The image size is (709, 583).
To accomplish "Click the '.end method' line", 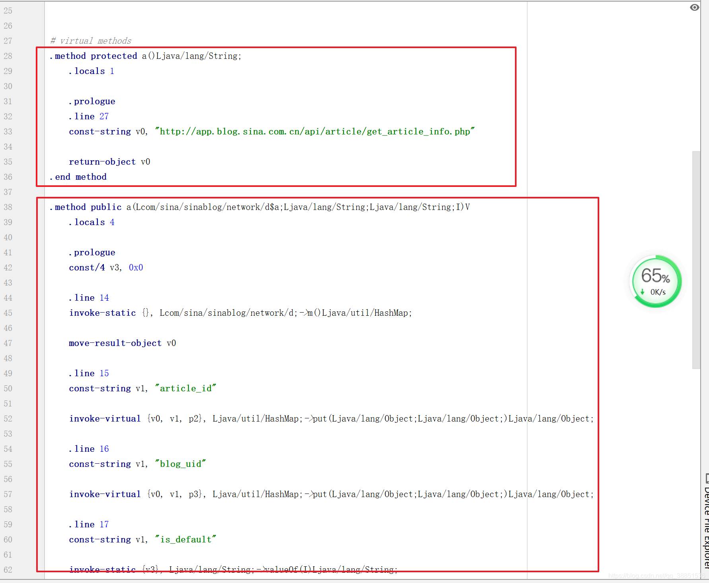I will pyautogui.click(x=78, y=177).
